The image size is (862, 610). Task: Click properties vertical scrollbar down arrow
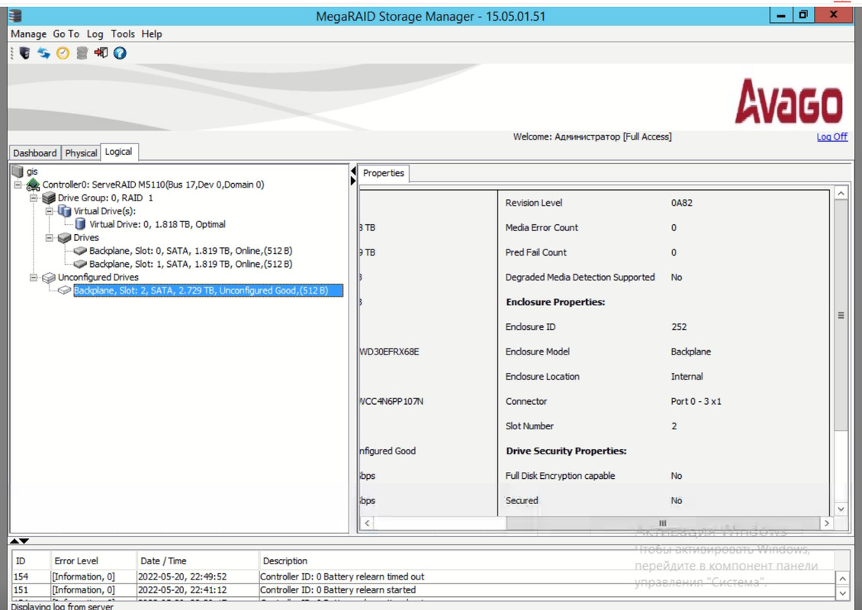841,509
